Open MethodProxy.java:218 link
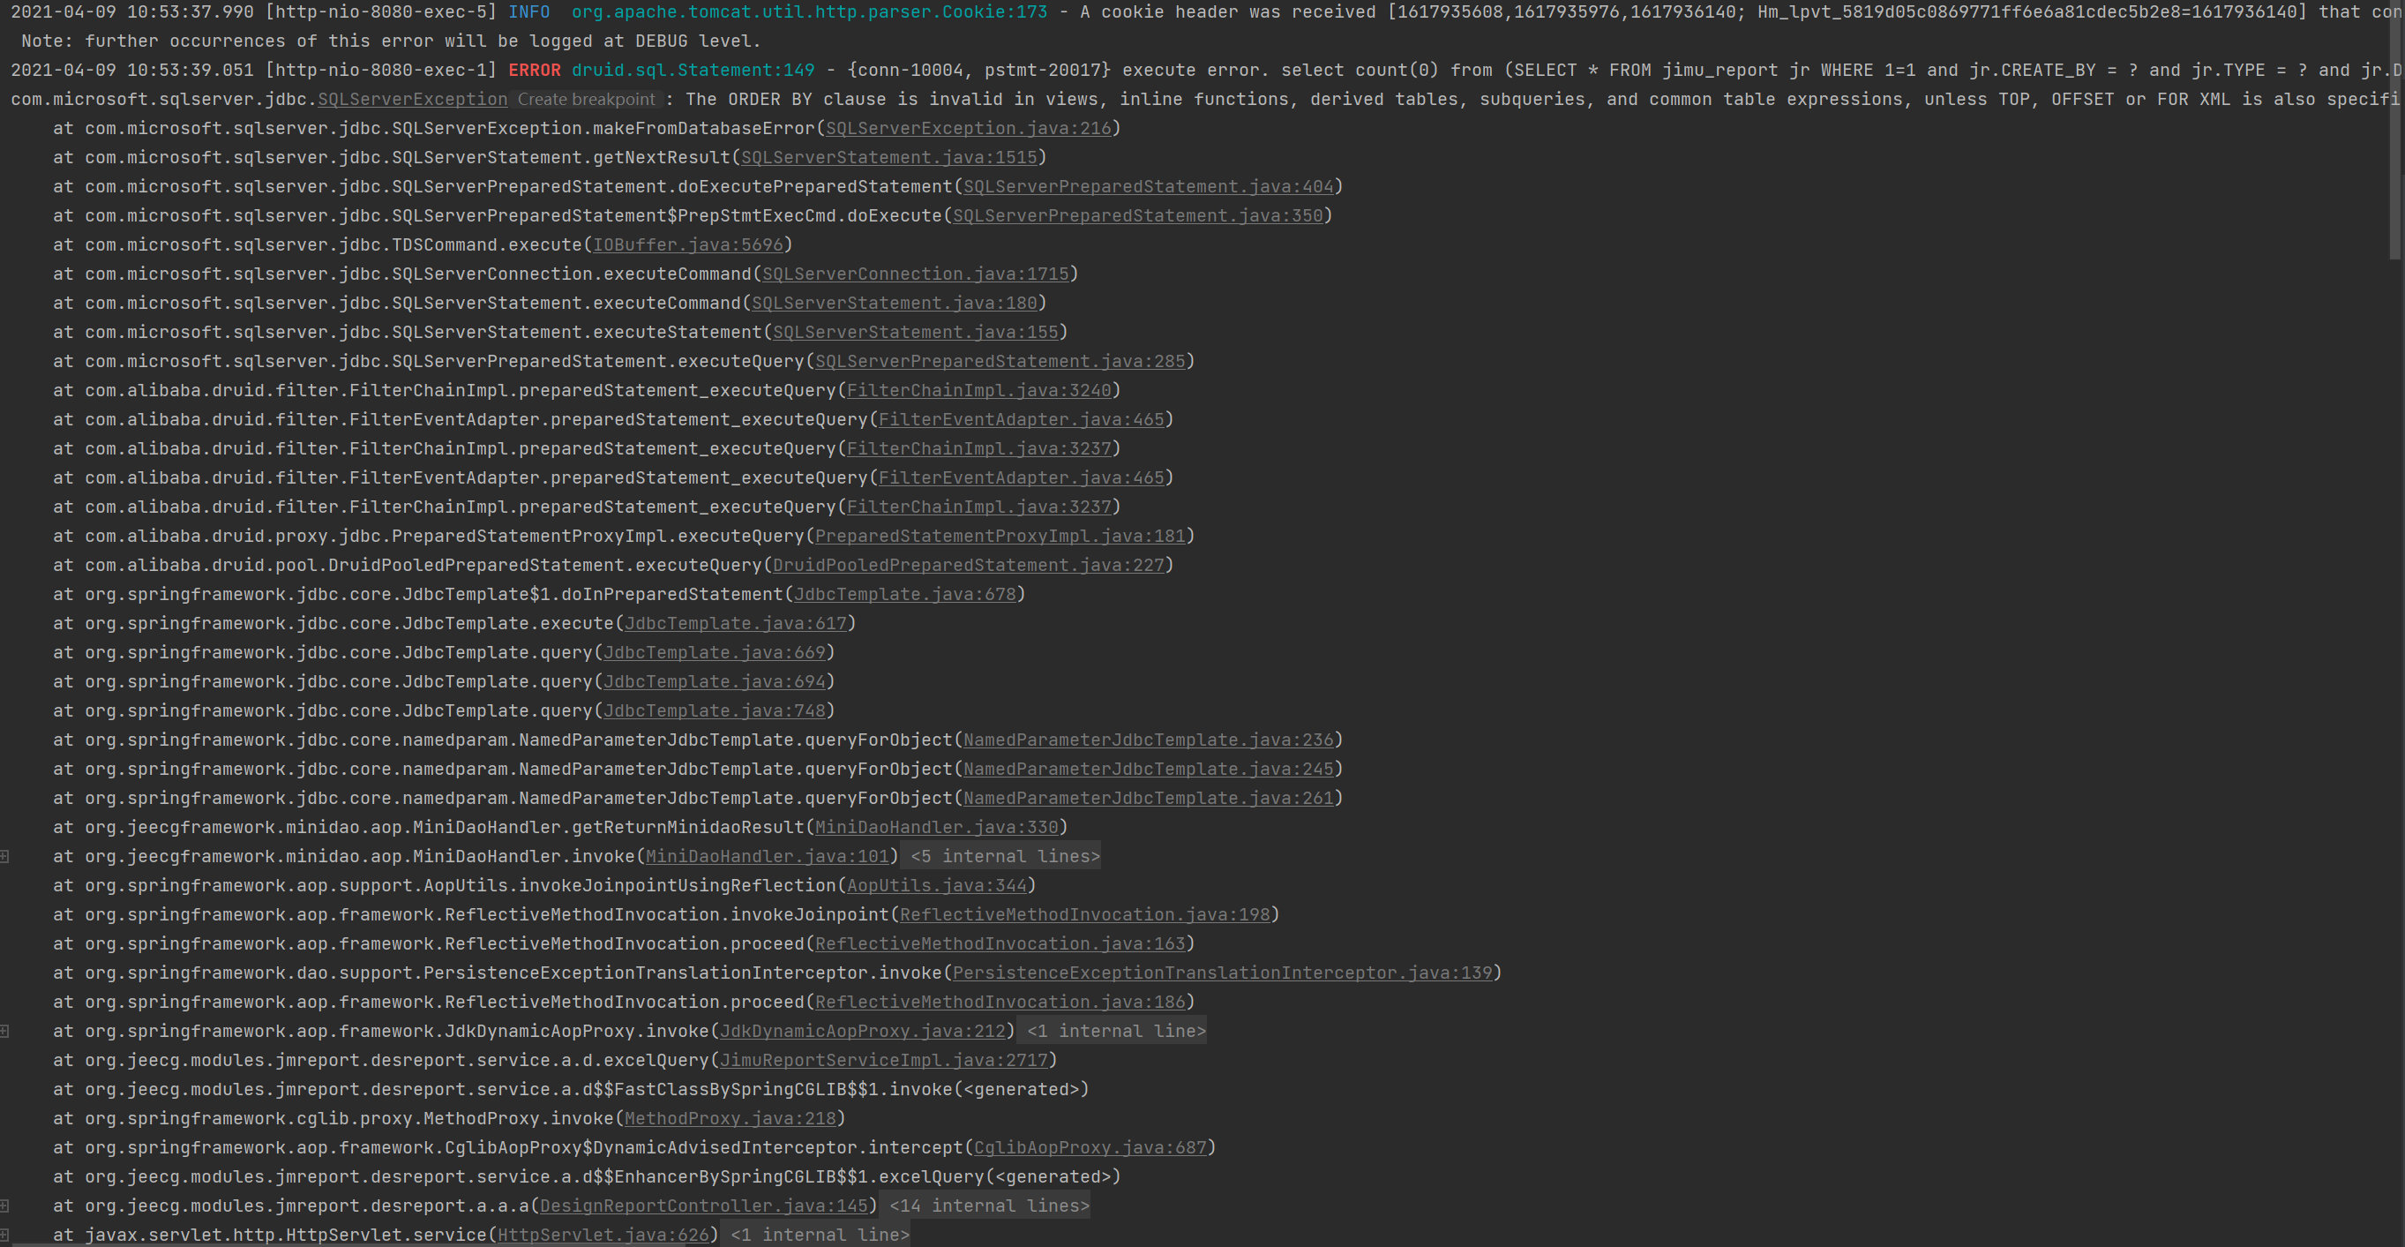 point(730,1118)
